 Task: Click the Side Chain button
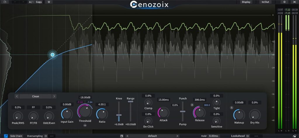(16, 136)
